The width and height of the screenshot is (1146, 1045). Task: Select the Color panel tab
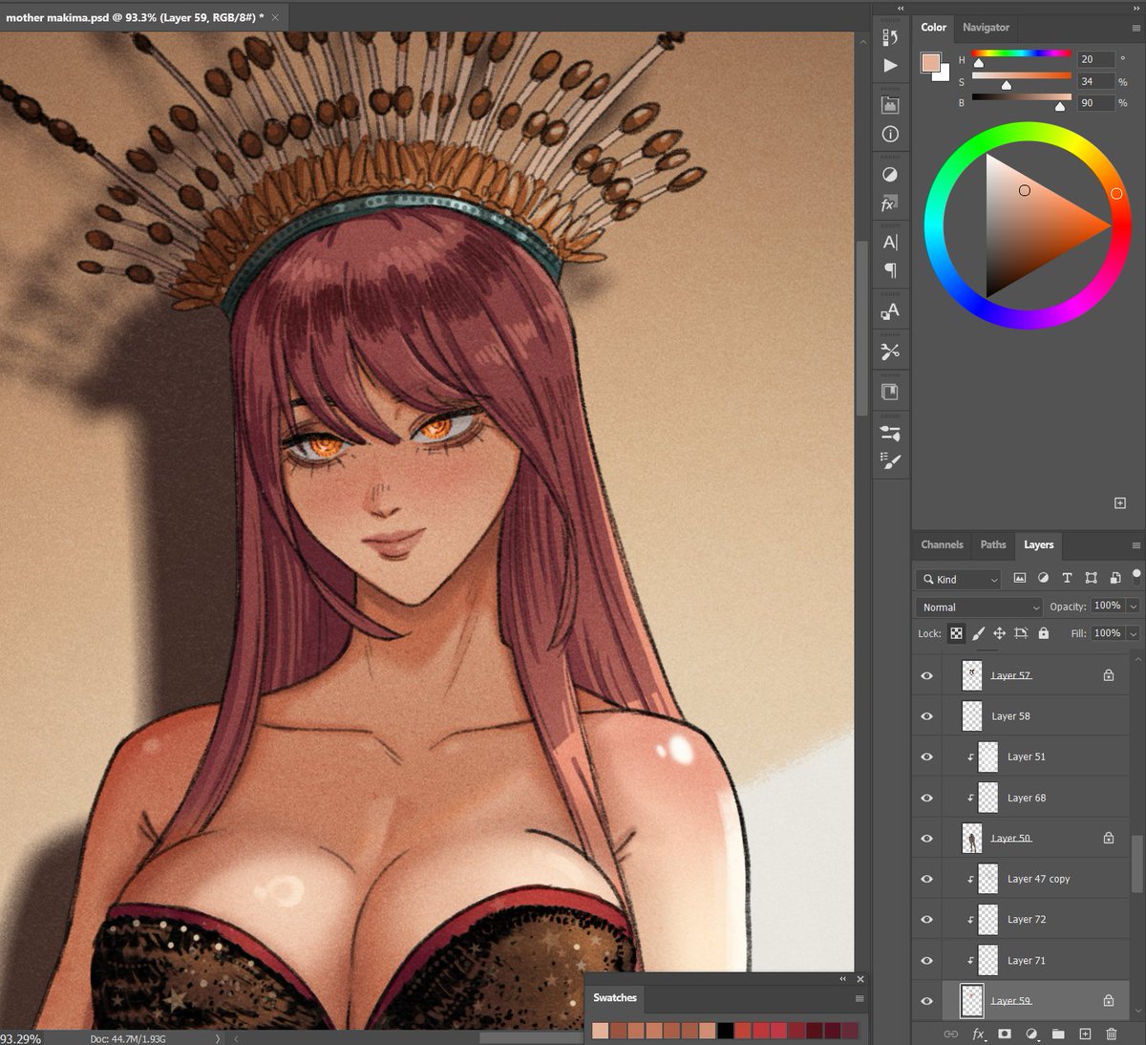[x=933, y=28]
